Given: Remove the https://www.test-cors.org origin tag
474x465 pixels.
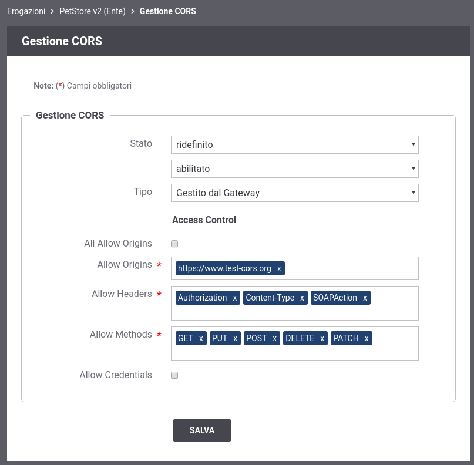Looking at the screenshot, I should [x=279, y=268].
